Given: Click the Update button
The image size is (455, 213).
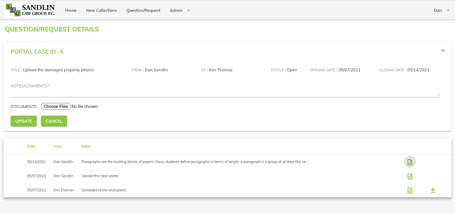Looking at the screenshot, I should (x=24, y=121).
